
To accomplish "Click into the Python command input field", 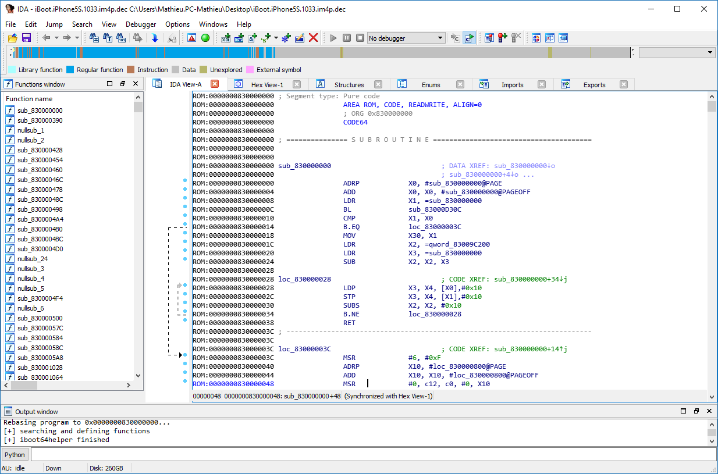I will 372,455.
